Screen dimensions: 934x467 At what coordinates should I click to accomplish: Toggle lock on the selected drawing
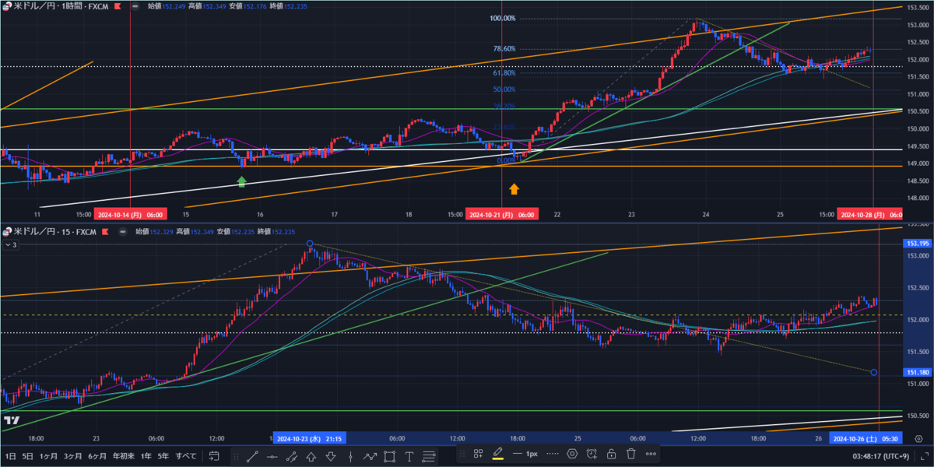click(612, 454)
